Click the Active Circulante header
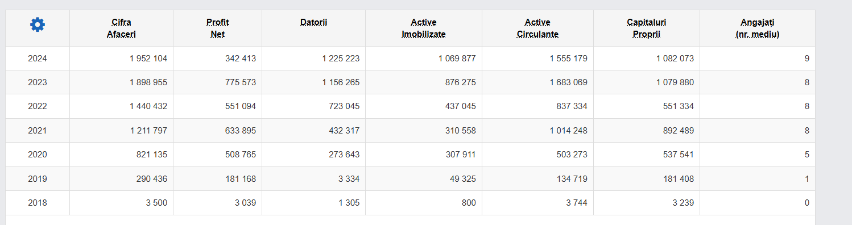The height and width of the screenshot is (225, 852). point(537,28)
